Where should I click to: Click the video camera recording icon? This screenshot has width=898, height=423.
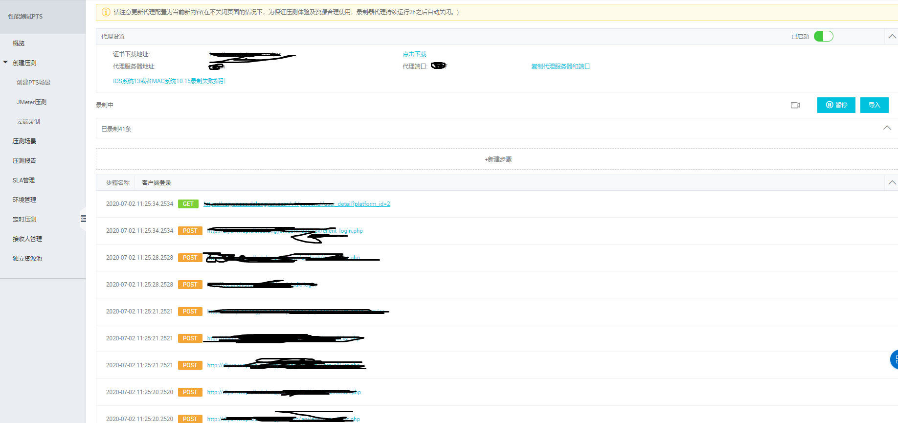click(795, 105)
